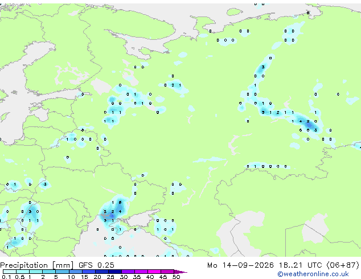
Task: Click the '6' rainfall value near the Black Sea
Action: point(120,203)
